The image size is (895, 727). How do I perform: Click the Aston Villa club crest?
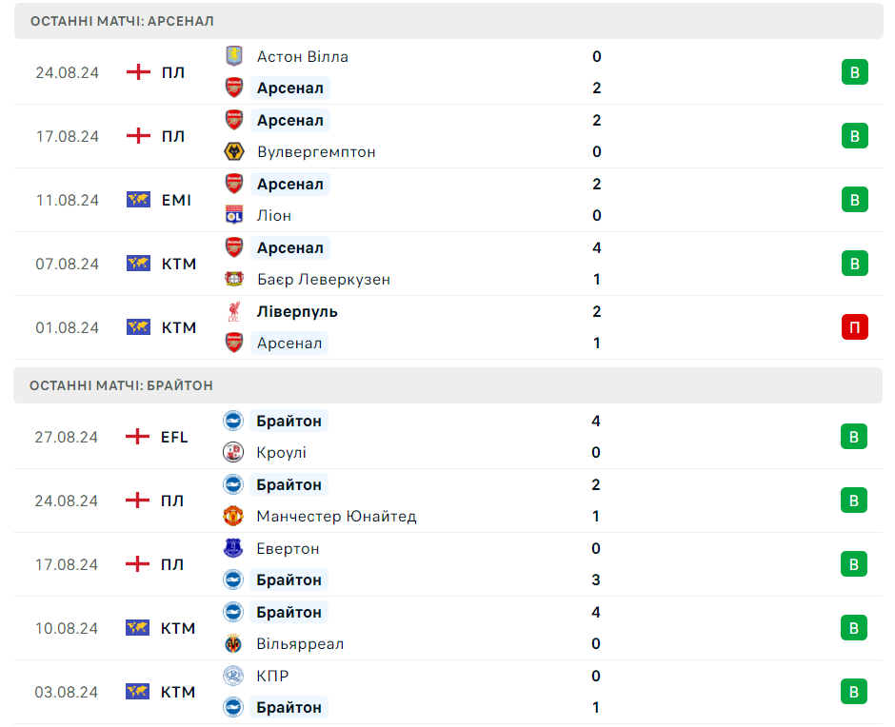[x=233, y=56]
